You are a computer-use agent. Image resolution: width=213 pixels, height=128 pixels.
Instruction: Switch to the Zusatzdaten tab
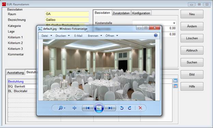pos(121,13)
